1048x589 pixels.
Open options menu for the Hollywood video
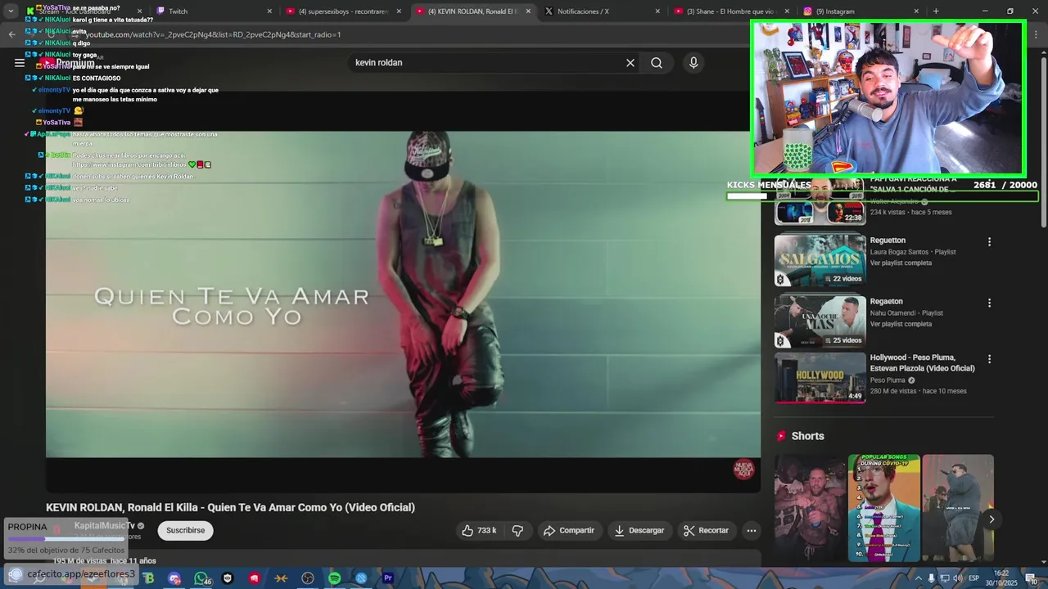(x=989, y=359)
